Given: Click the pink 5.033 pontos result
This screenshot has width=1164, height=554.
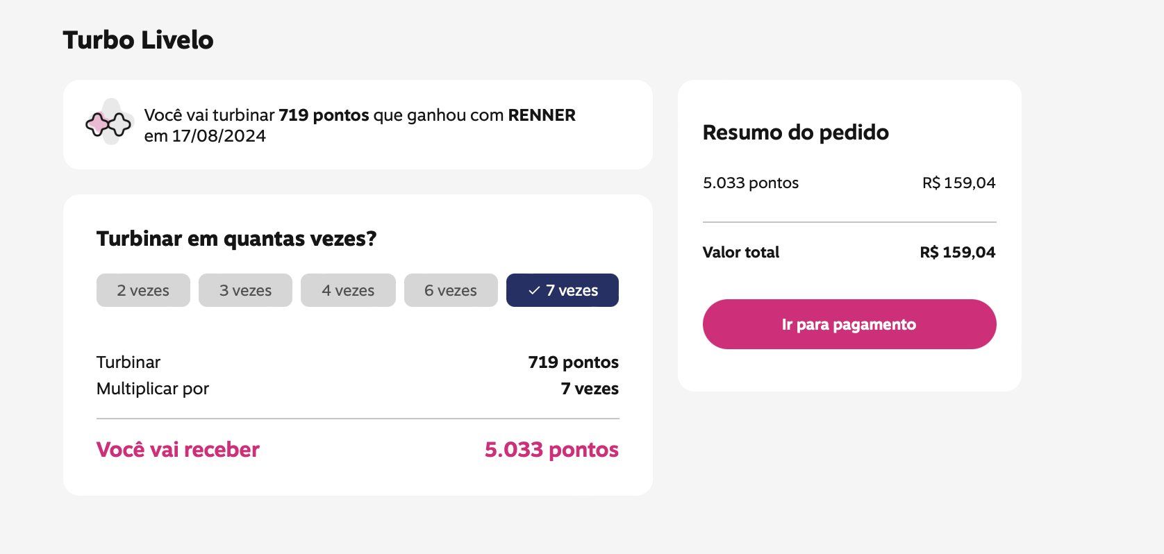Looking at the screenshot, I should pos(551,450).
